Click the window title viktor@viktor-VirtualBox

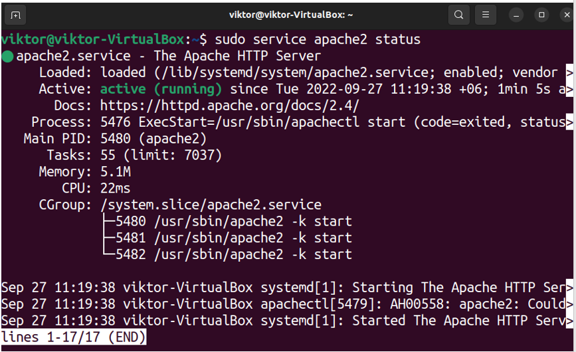pos(291,15)
